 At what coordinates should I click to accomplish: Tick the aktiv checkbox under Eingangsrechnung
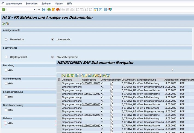[x=6, y=97]
